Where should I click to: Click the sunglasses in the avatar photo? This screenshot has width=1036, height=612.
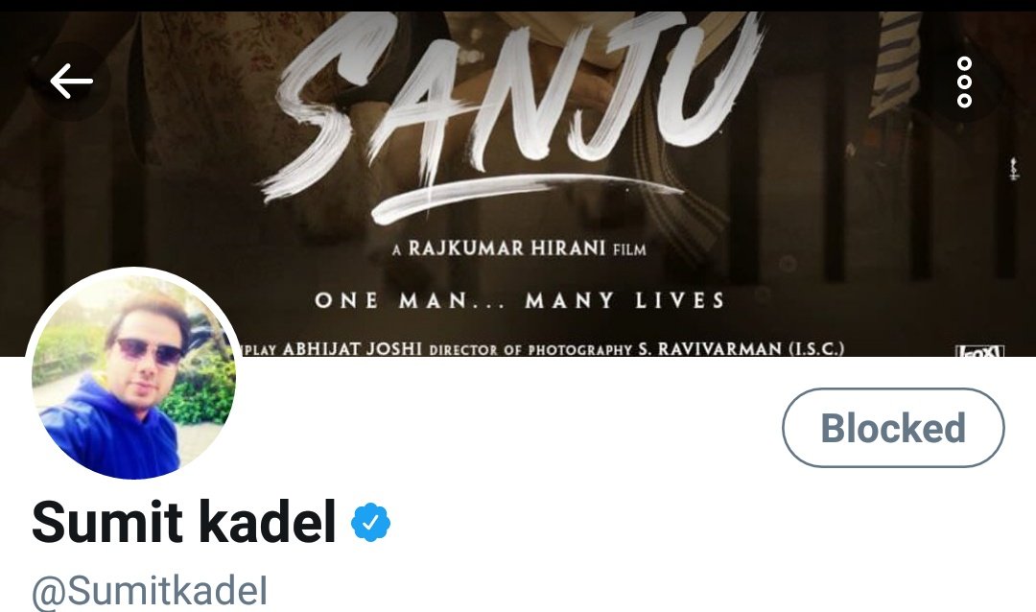click(x=150, y=351)
